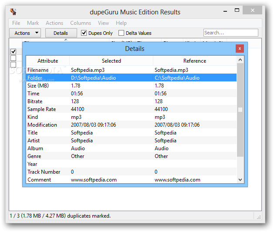The image size is (274, 232).
Task: Enable the Delta Values checkbox
Action: (121, 33)
